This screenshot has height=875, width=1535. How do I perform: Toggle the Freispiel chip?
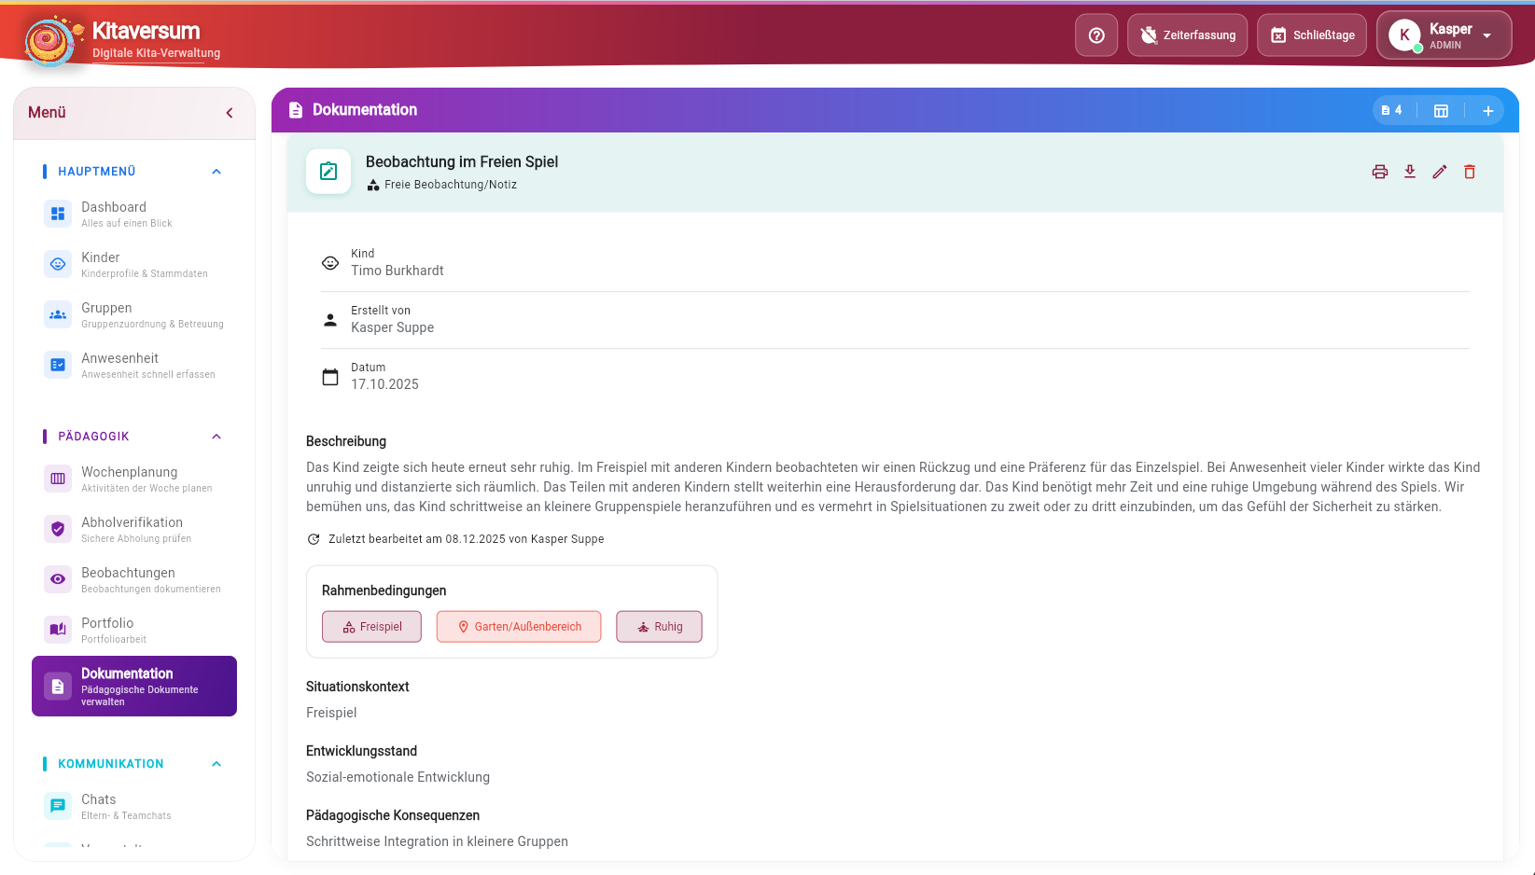coord(371,627)
